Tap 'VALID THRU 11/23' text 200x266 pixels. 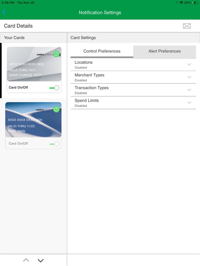tap(21, 126)
